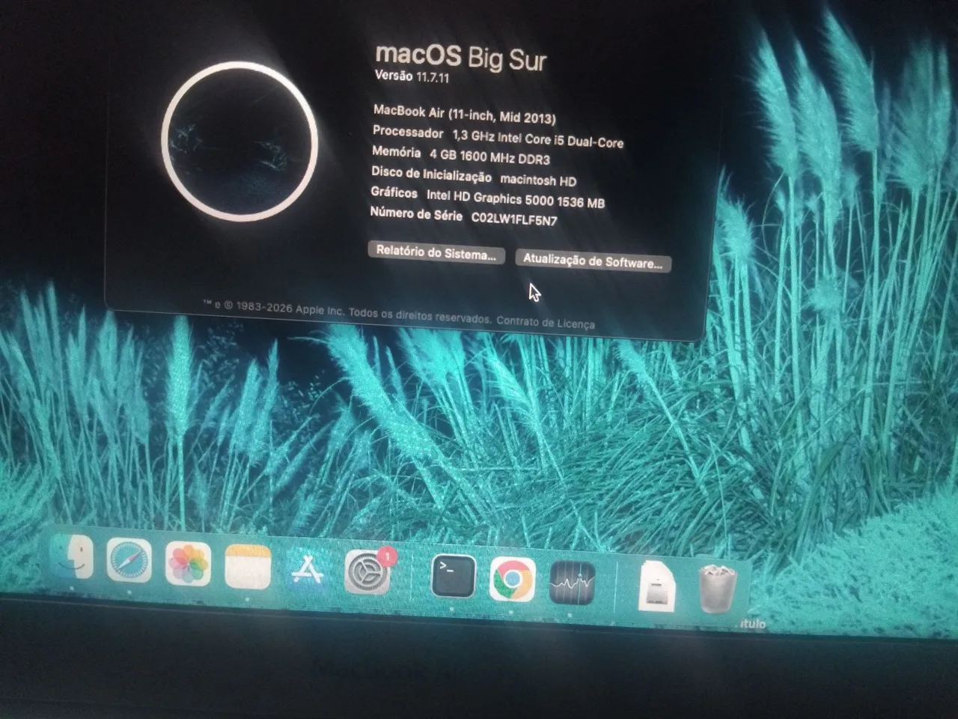Image resolution: width=958 pixels, height=719 pixels.
Task: Click serial number C02LW1FLF5N7
Action: pyautogui.click(x=514, y=218)
